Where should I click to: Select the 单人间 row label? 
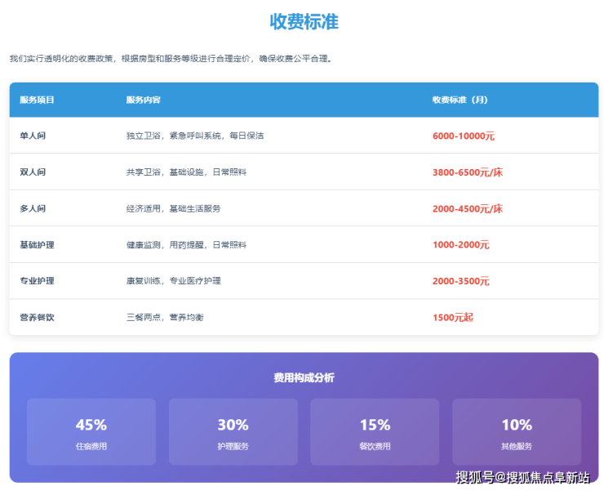click(x=33, y=136)
